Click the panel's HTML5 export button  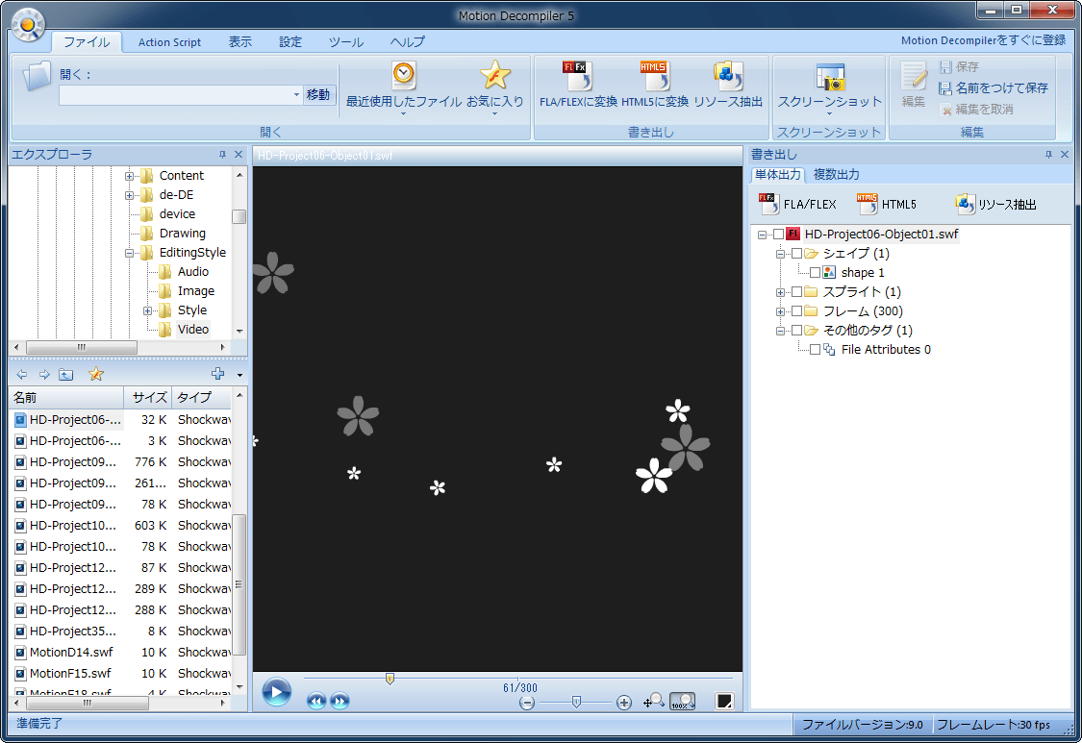click(x=887, y=204)
